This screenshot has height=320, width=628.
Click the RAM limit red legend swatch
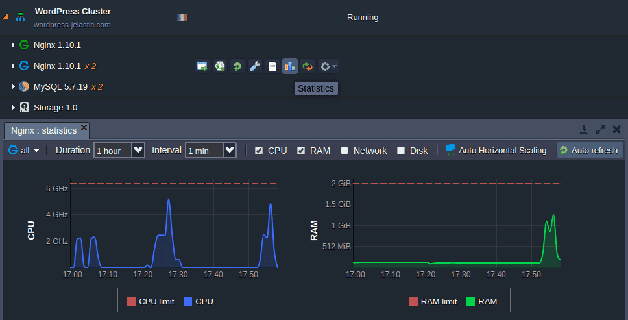413,302
